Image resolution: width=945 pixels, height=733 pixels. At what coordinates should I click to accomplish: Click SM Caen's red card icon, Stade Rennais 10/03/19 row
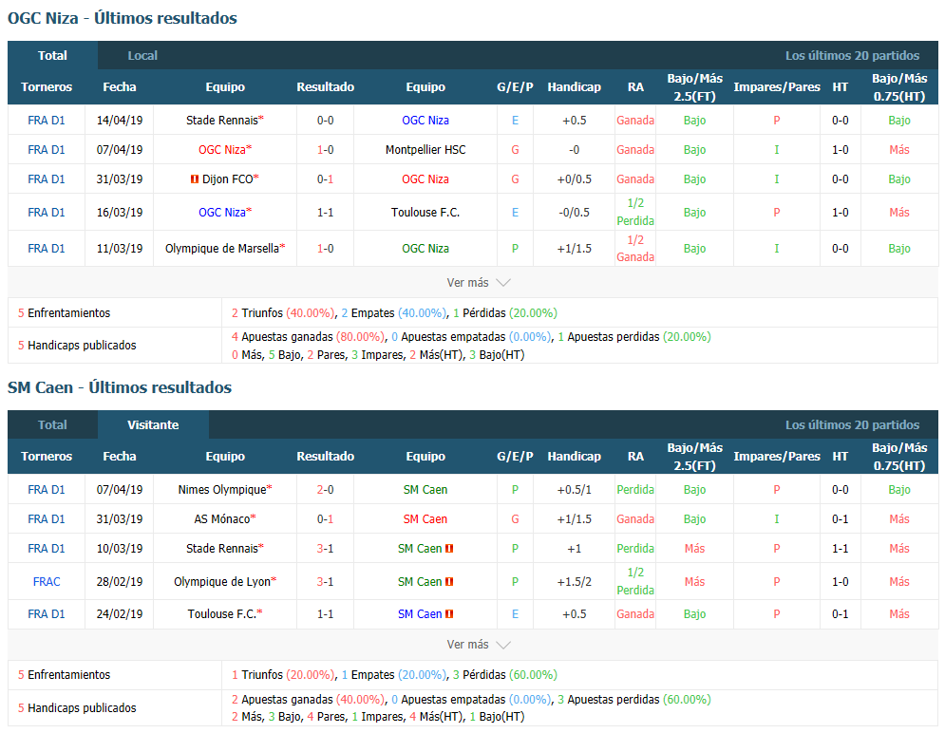tap(449, 549)
